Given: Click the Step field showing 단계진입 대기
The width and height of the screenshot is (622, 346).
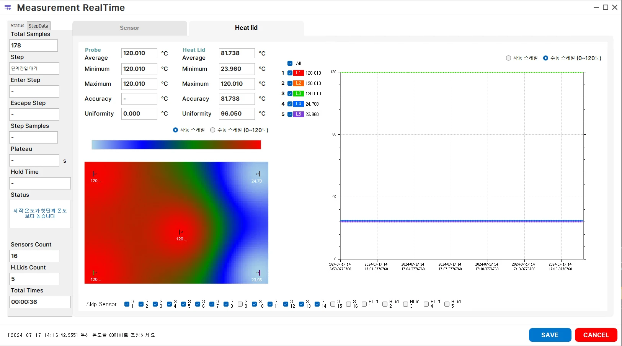Looking at the screenshot, I should coord(34,69).
